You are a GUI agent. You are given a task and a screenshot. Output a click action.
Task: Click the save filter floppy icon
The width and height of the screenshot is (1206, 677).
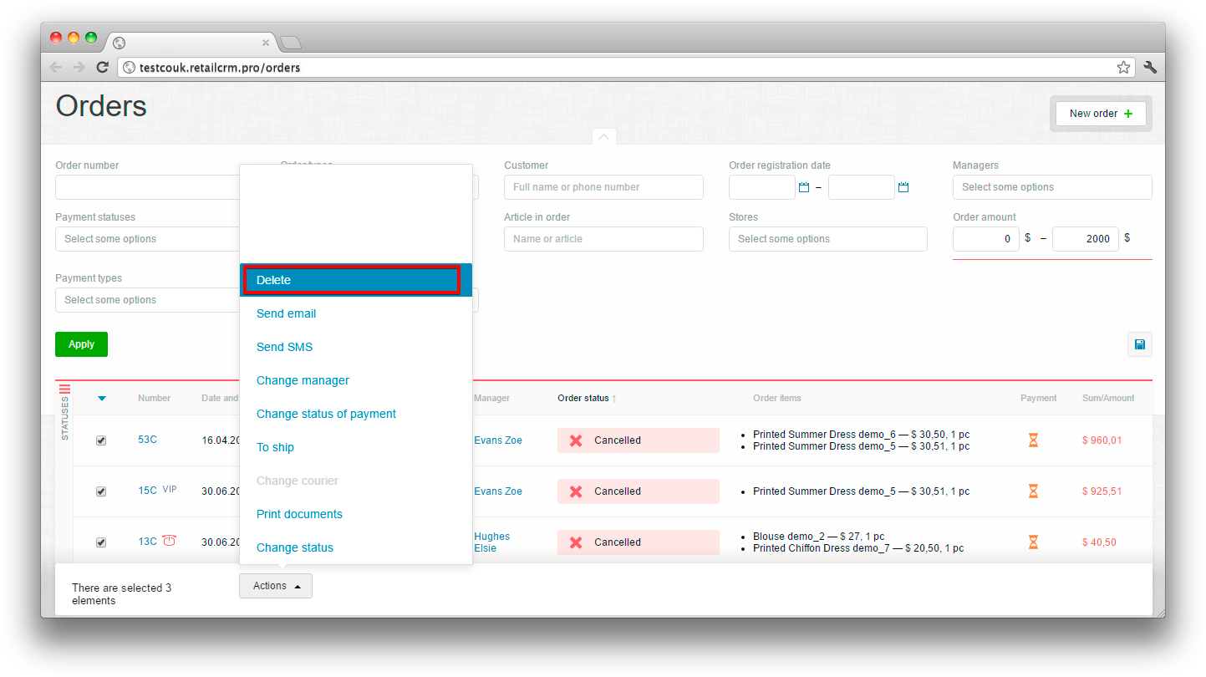click(x=1140, y=344)
